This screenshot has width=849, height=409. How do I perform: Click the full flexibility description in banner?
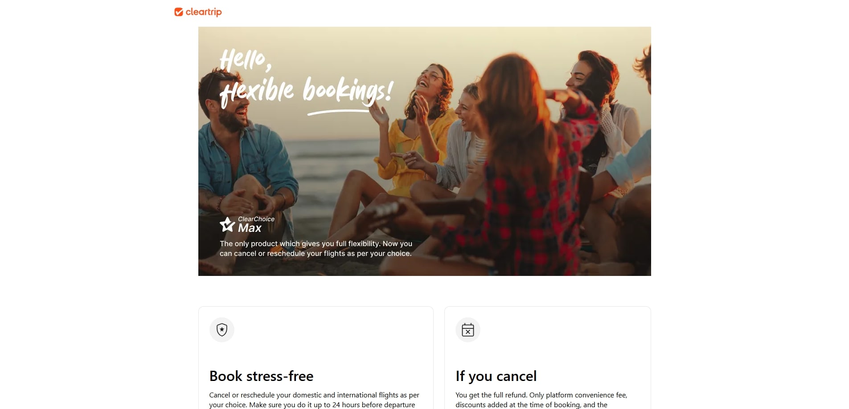click(316, 248)
